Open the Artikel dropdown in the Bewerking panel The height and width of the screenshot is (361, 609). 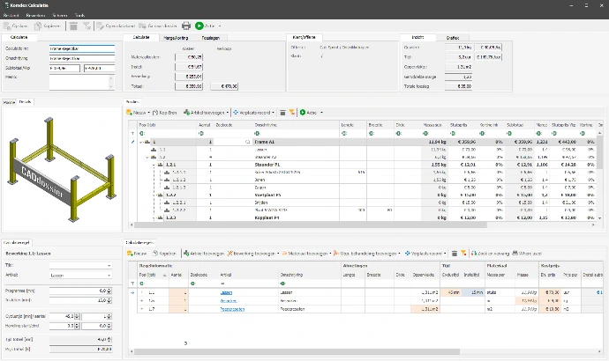pos(109,274)
